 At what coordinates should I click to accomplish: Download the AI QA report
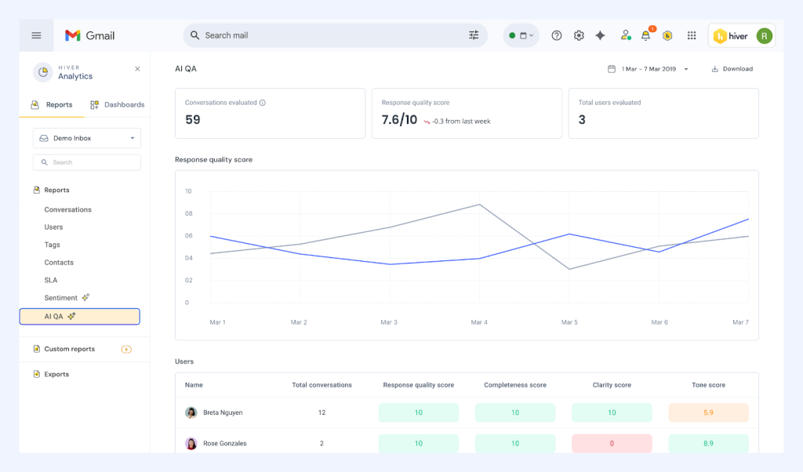point(732,69)
